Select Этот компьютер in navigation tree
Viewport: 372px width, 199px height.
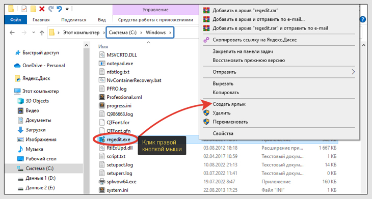(x=41, y=91)
